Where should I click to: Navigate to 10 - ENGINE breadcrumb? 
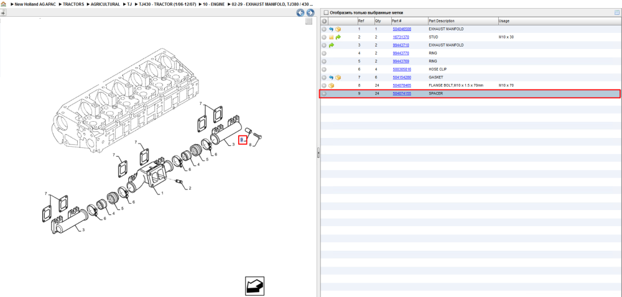point(214,4)
